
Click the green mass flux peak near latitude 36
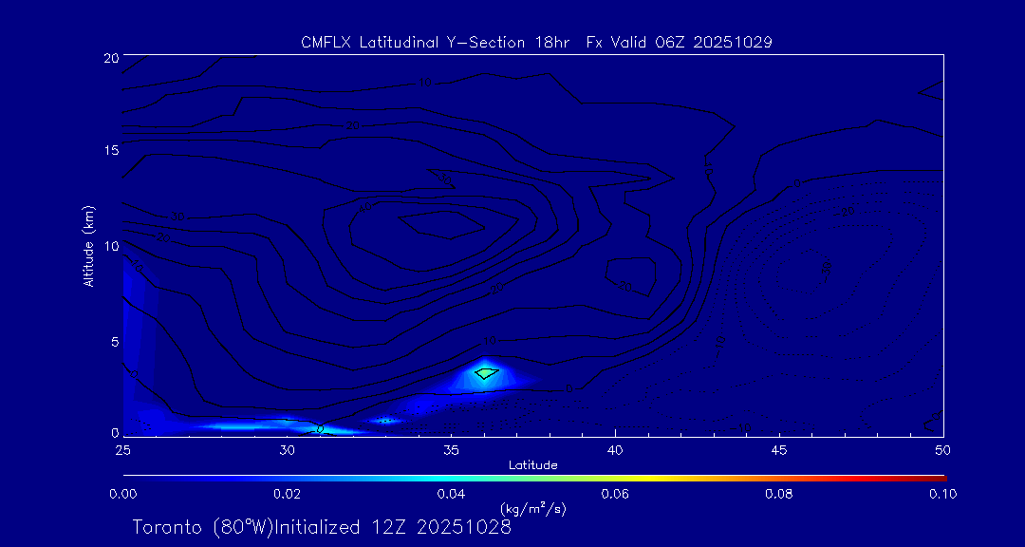[486, 373]
